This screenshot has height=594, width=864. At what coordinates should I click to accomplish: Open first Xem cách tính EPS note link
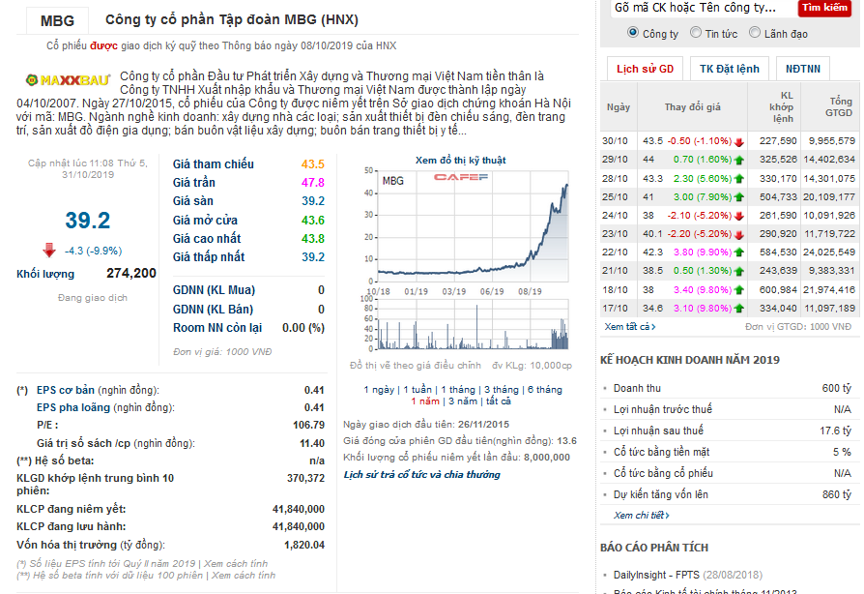click(236, 564)
